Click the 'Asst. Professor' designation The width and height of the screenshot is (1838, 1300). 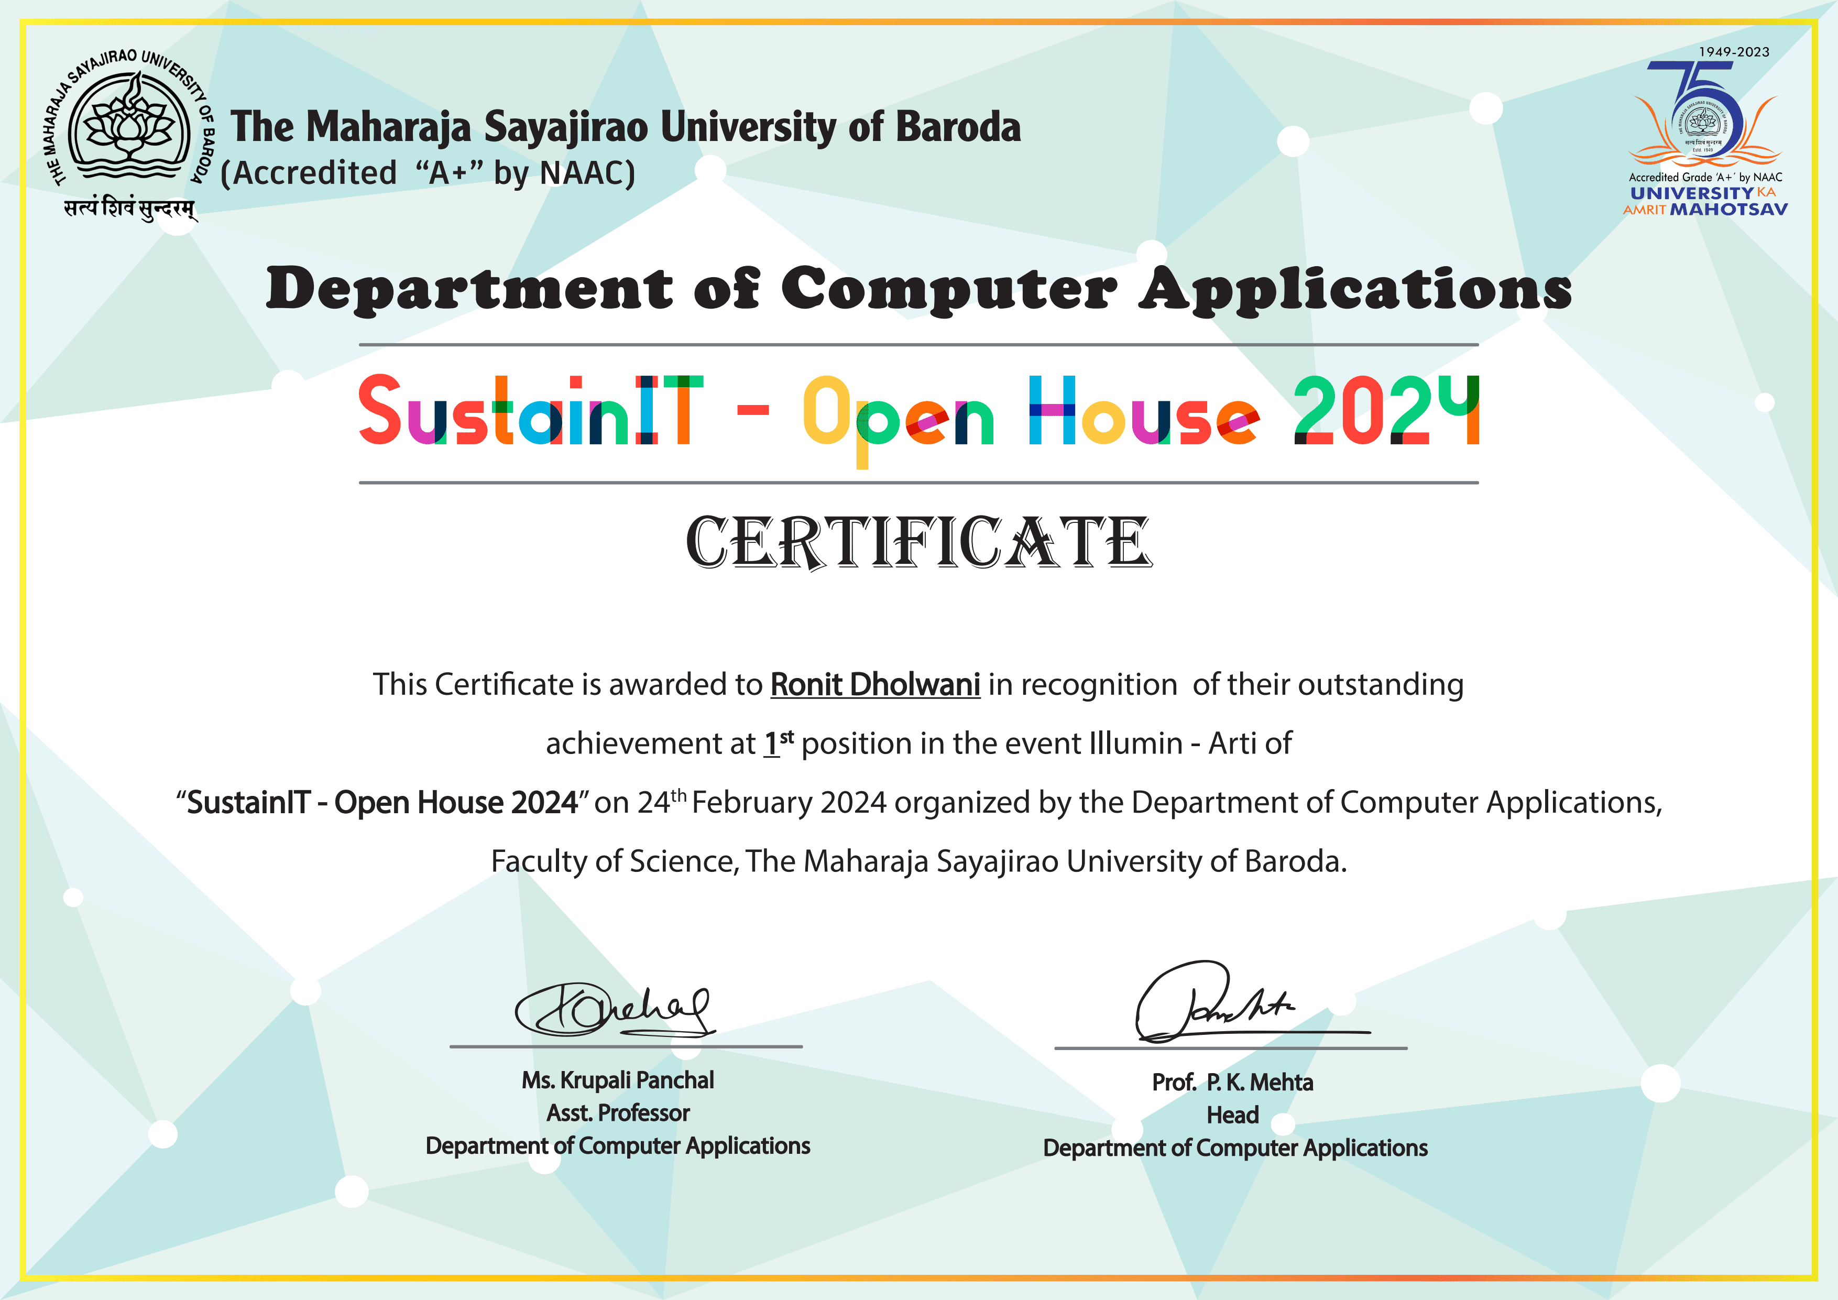pyautogui.click(x=617, y=1113)
